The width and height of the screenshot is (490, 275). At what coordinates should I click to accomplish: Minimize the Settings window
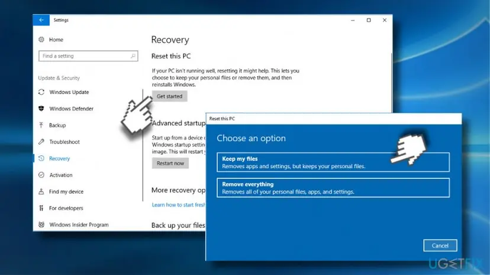coord(353,20)
